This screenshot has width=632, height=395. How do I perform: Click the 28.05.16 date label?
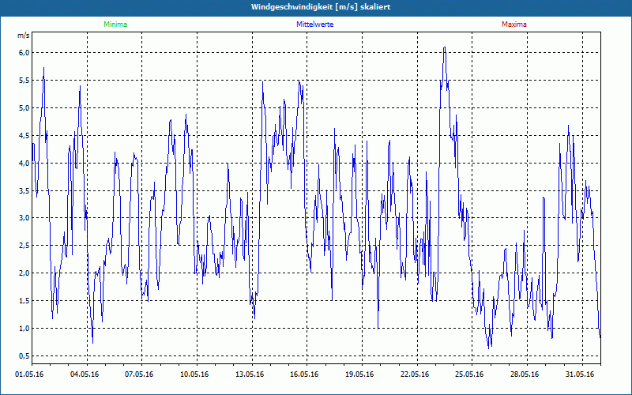(525, 374)
